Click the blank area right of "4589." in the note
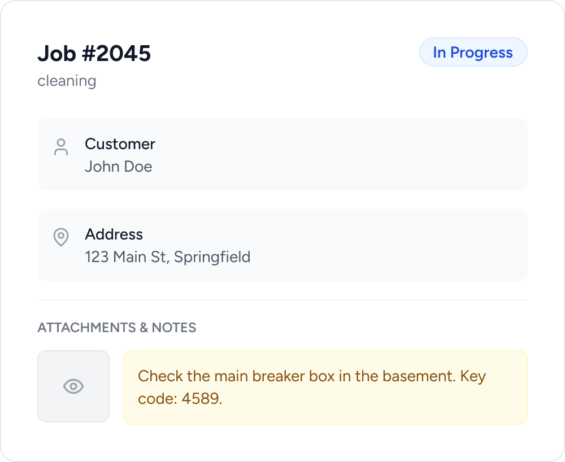This screenshot has width=565, height=462. point(367,399)
